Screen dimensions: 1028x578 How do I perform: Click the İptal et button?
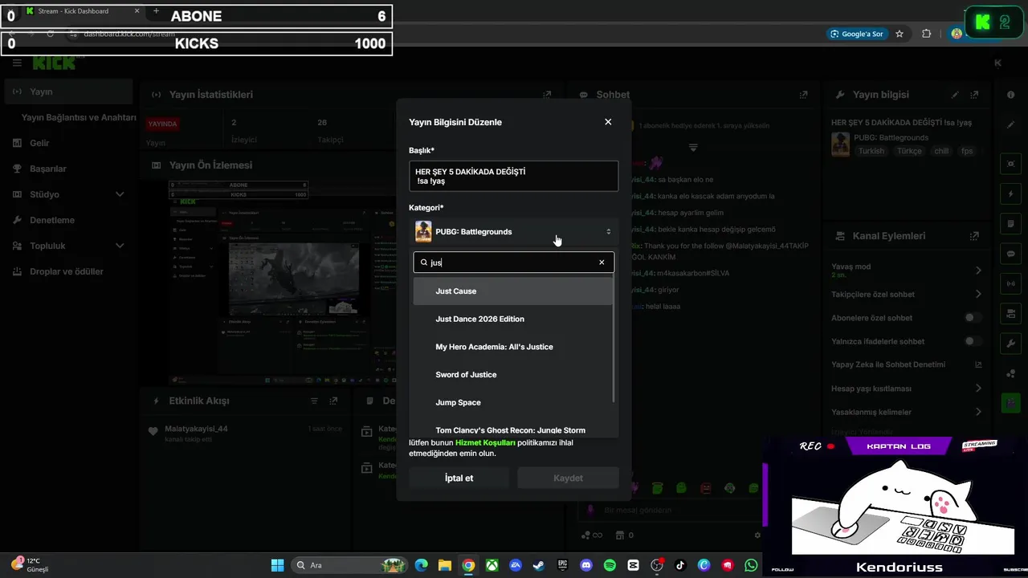(459, 478)
